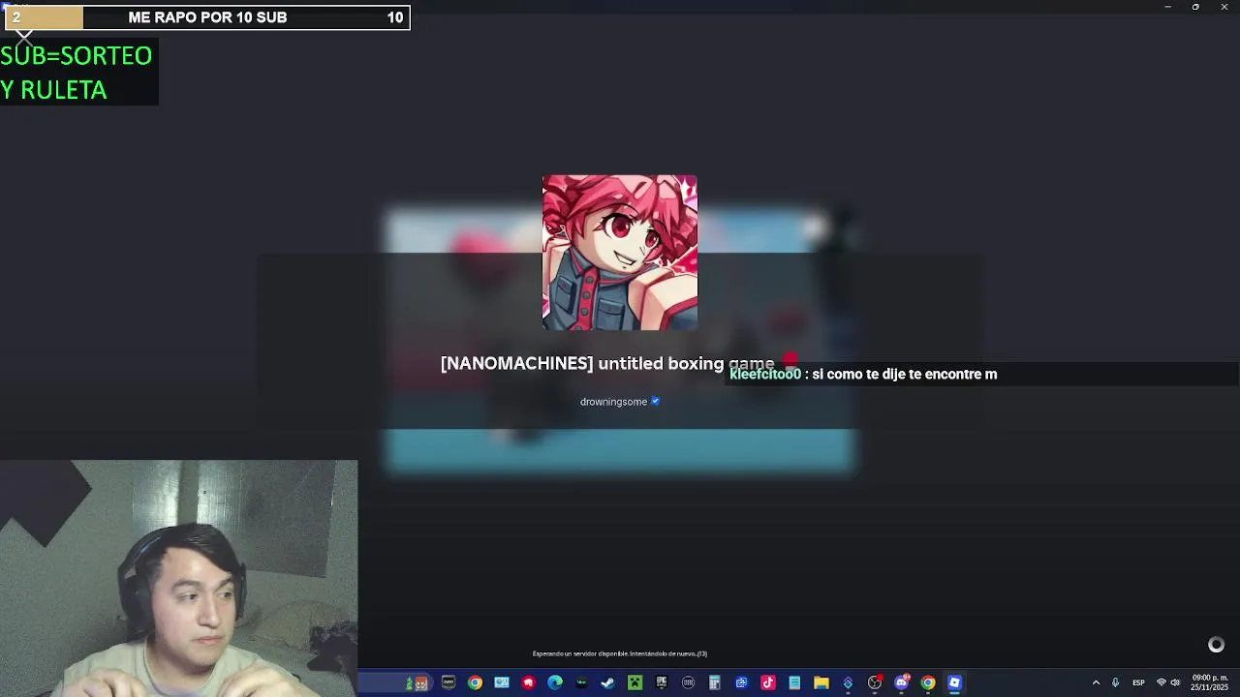Image resolution: width=1240 pixels, height=697 pixels.
Task: Switch the ESP keyboard language indicator
Action: coord(1138,682)
